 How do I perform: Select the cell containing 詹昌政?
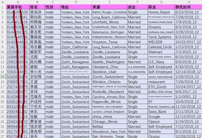coord(37,37)
